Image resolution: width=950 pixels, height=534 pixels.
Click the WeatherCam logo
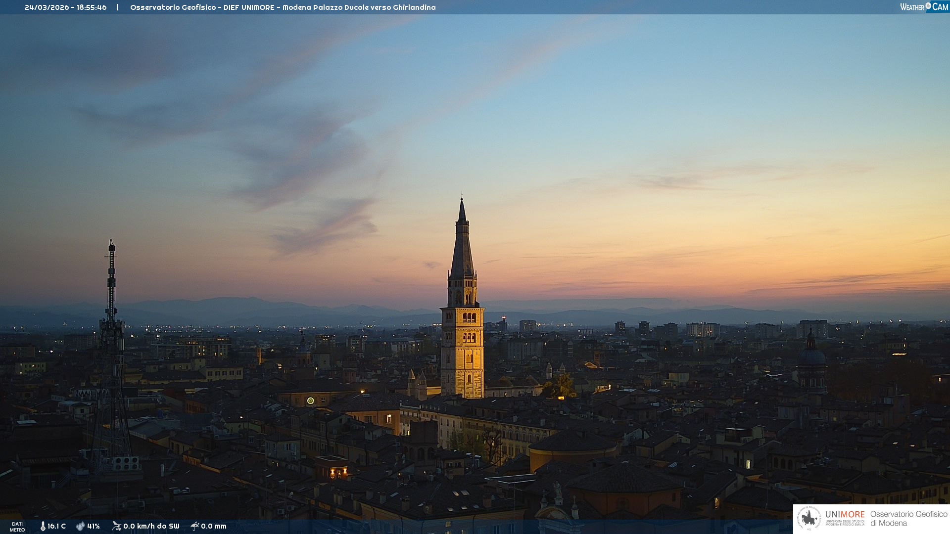click(x=923, y=6)
